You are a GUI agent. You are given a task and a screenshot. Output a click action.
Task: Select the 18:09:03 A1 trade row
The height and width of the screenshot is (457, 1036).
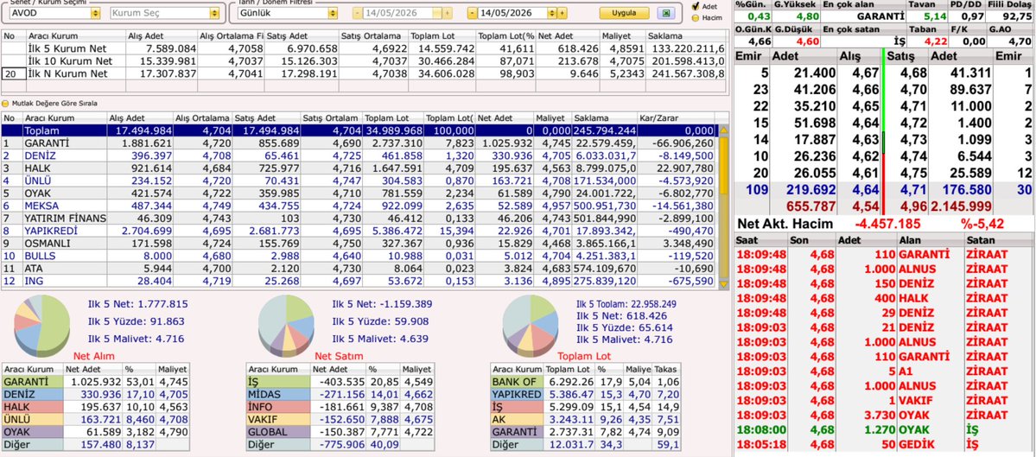(885, 371)
